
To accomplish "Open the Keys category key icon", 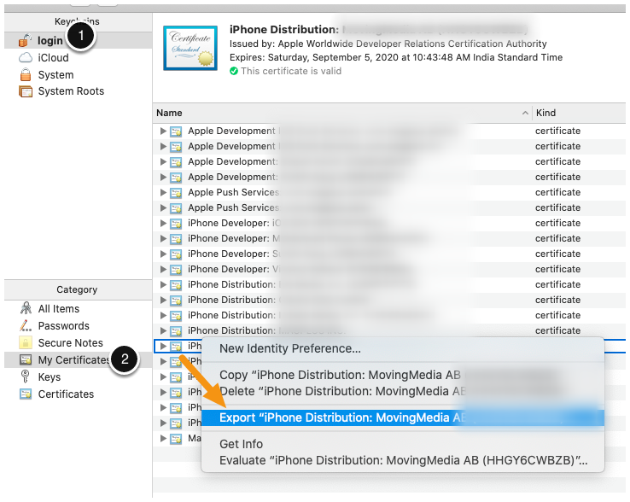I will [25, 376].
